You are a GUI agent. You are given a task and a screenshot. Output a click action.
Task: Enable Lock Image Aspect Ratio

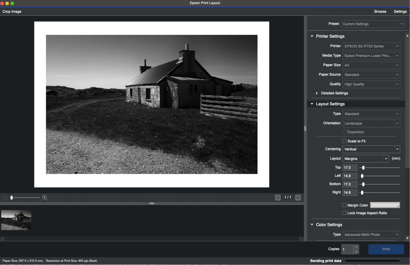click(x=344, y=213)
